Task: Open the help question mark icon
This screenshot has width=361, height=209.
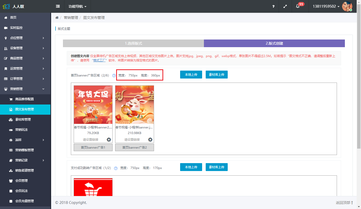Action: click(274, 6)
